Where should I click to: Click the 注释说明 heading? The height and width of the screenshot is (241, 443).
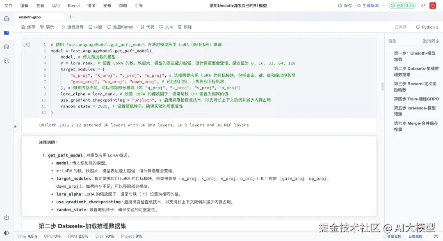[x=48, y=143]
